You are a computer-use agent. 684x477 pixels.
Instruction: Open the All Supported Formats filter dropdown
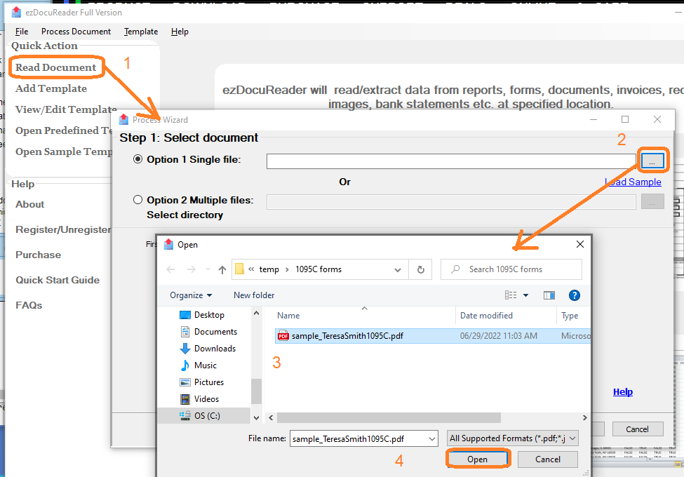tap(513, 438)
